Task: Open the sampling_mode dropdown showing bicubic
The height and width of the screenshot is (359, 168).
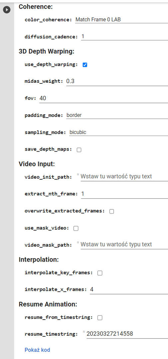Action: pyautogui.click(x=118, y=132)
